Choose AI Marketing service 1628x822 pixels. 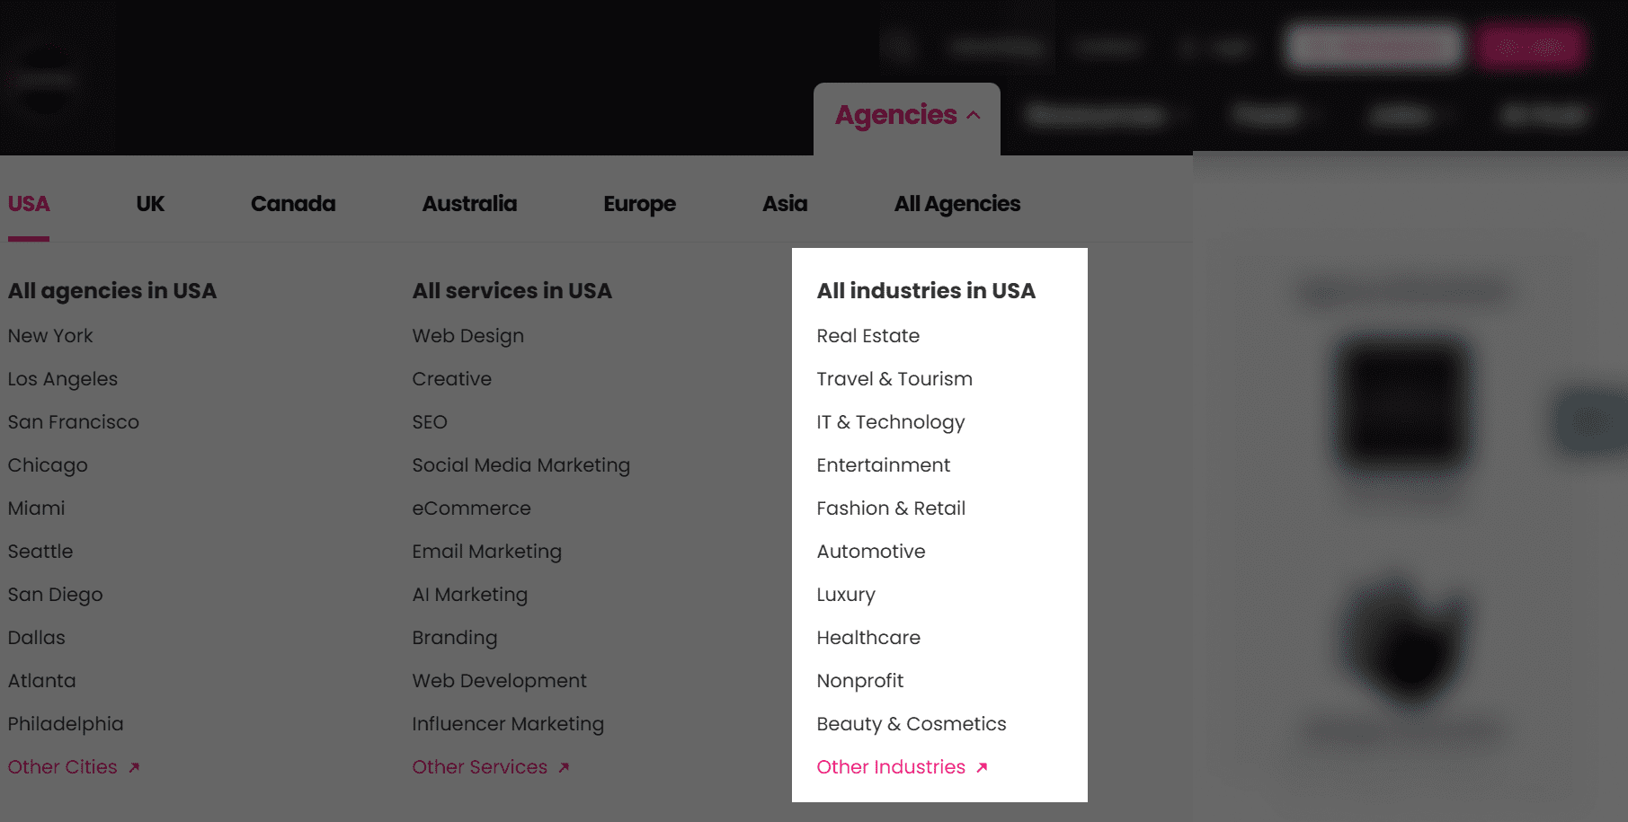tap(469, 595)
